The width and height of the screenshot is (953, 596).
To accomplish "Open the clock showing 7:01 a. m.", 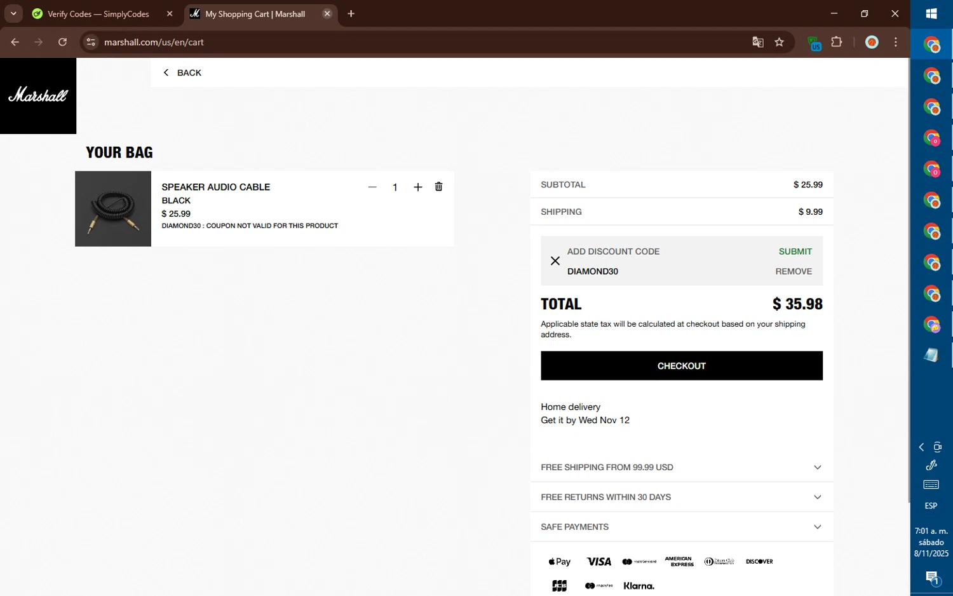I will (x=931, y=542).
